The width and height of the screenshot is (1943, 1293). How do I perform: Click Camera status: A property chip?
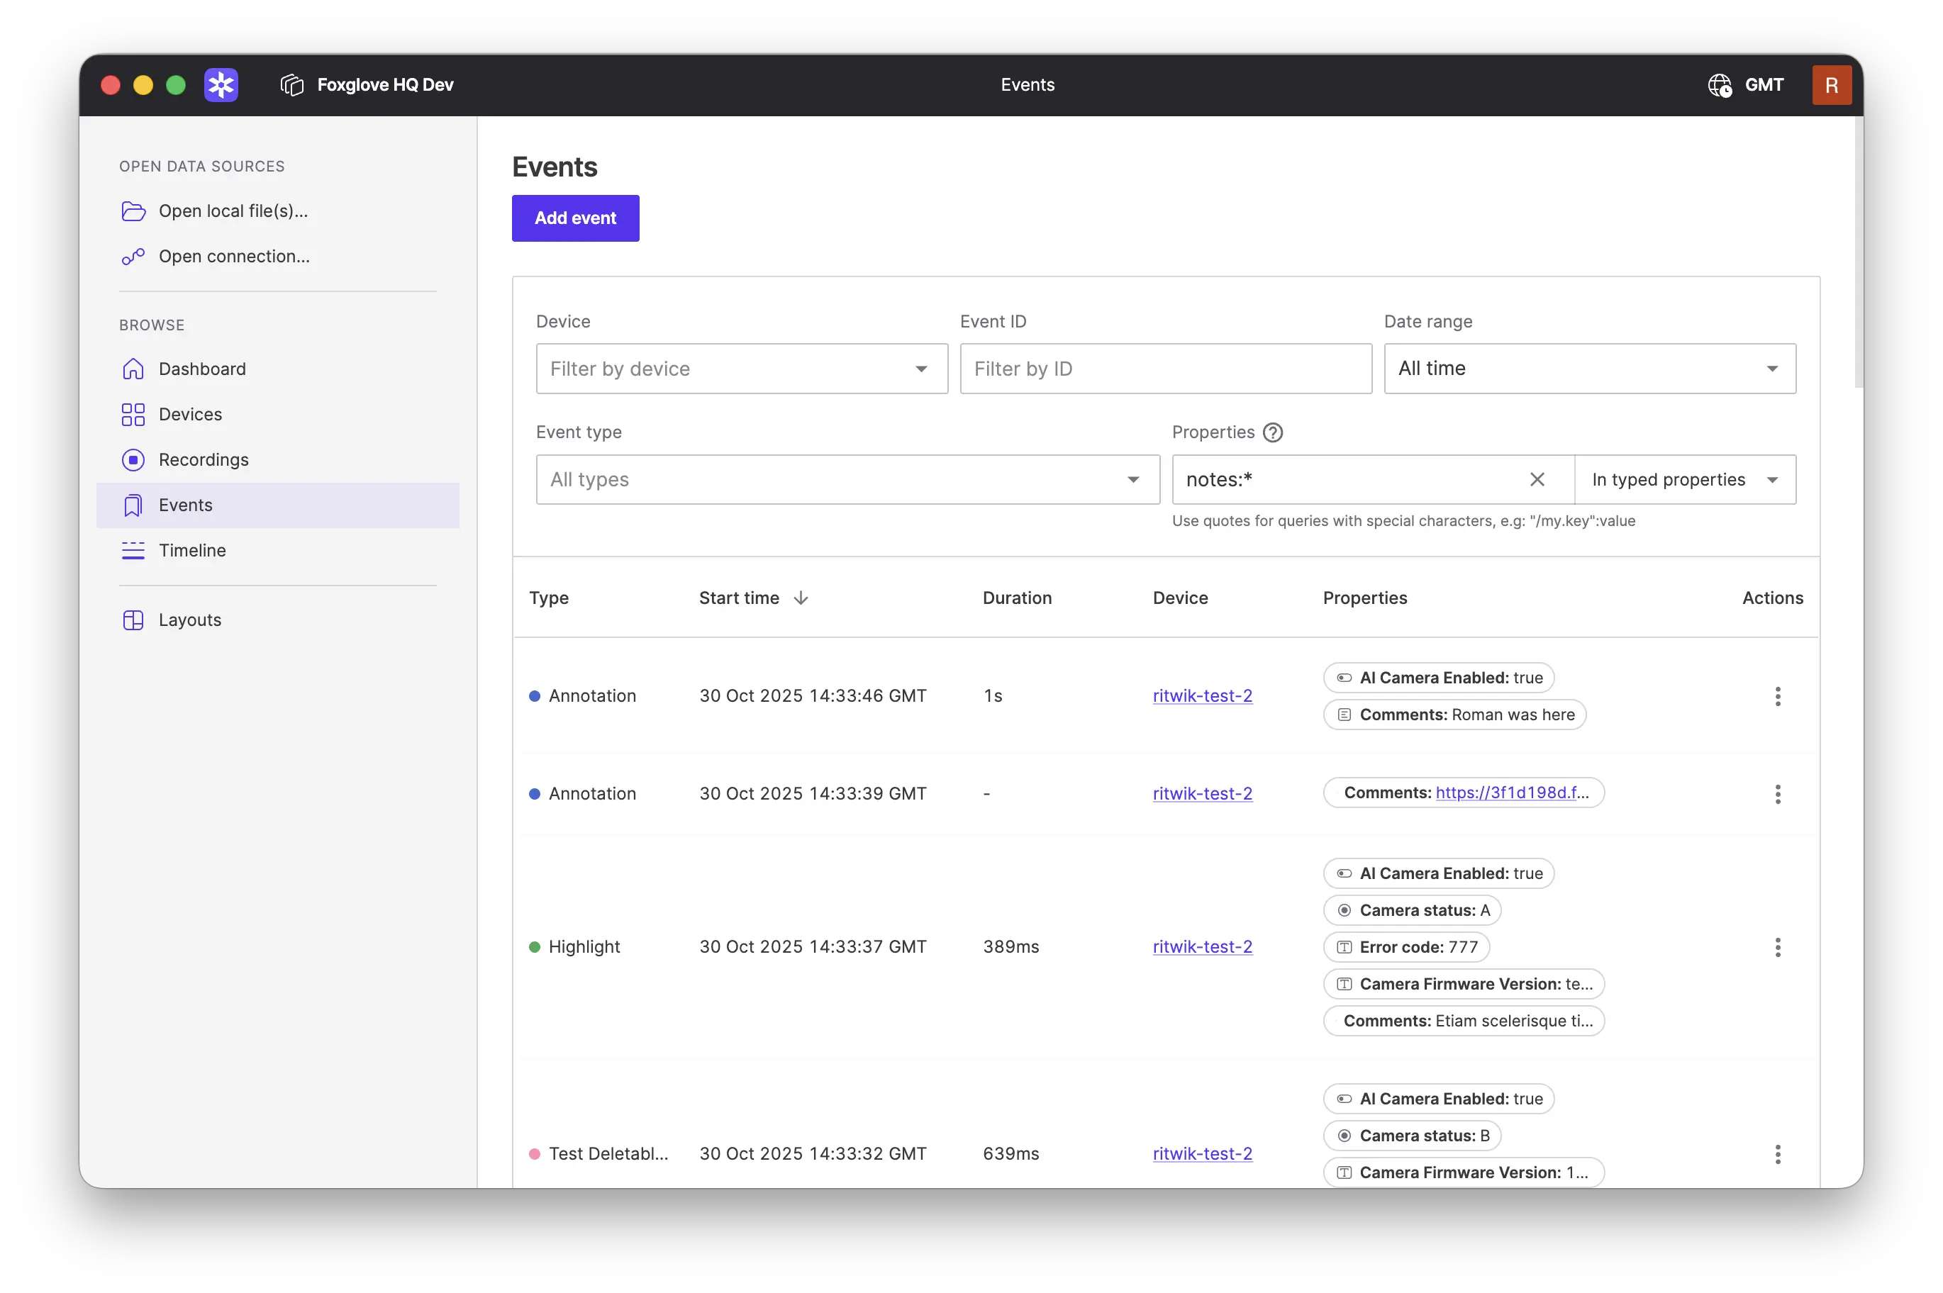point(1412,910)
